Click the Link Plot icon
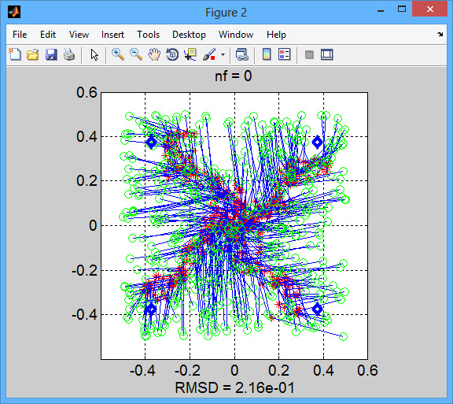This screenshot has width=453, height=404. (241, 54)
